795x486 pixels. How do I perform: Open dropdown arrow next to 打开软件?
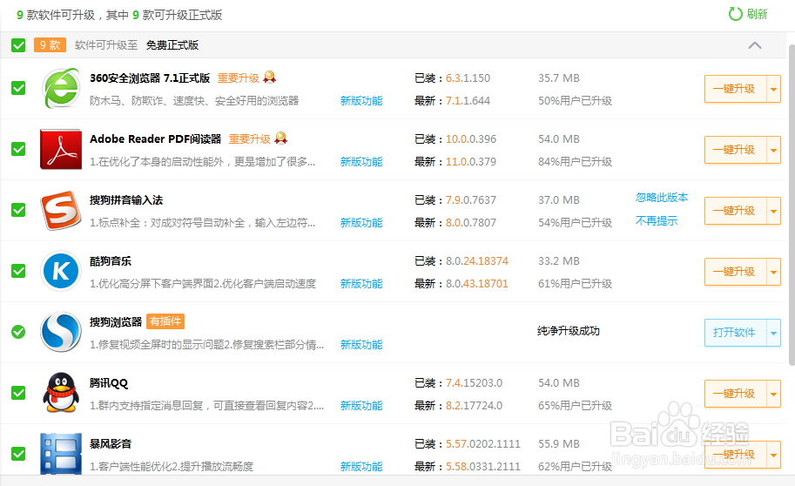point(774,333)
